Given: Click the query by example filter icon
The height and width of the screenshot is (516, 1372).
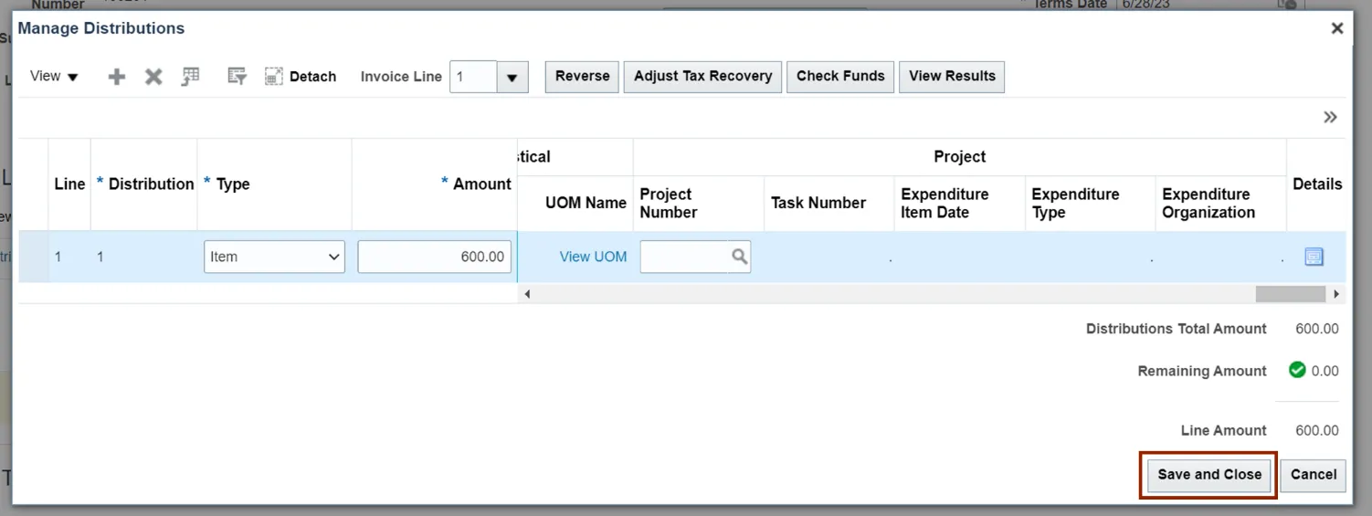Looking at the screenshot, I should [x=237, y=77].
